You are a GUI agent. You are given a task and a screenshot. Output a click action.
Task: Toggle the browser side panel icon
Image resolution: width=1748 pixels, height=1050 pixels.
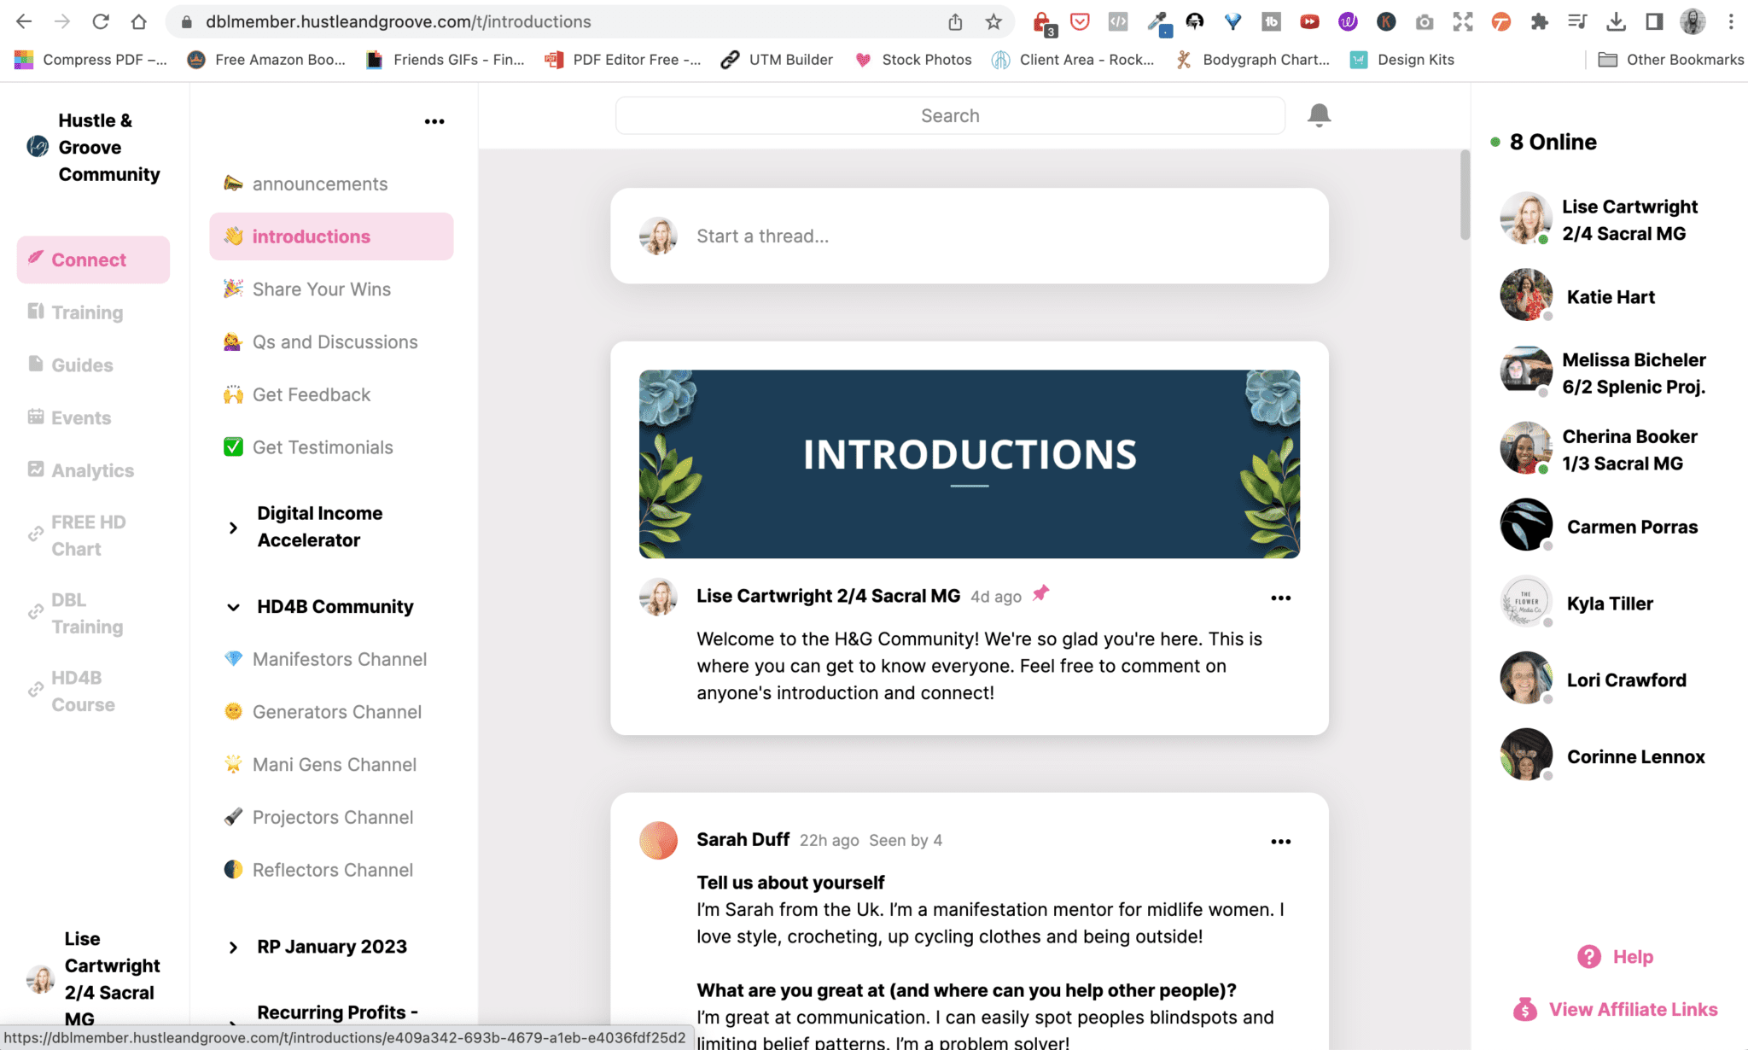[x=1654, y=21]
